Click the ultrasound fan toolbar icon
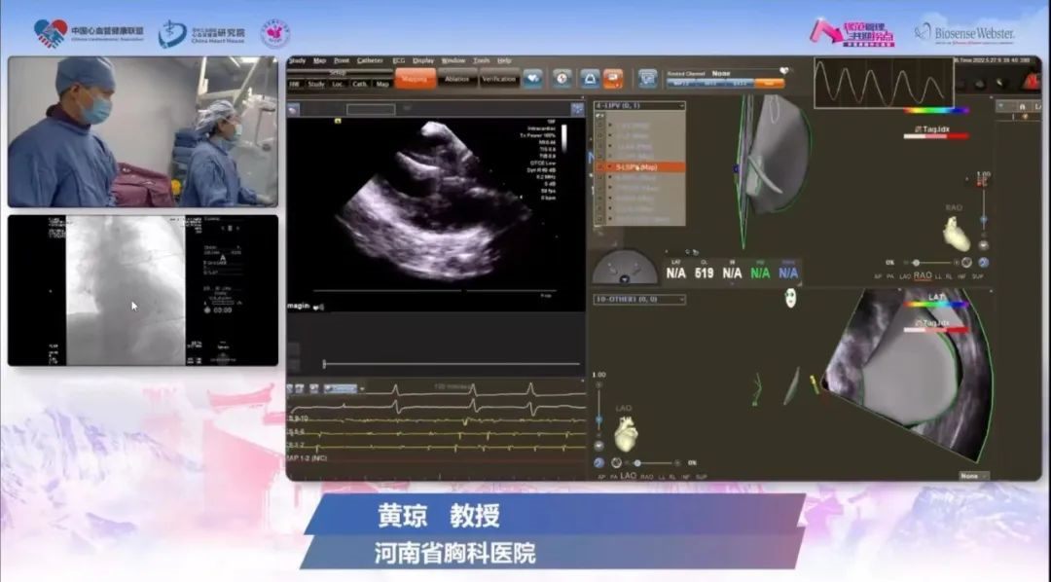Viewport: 1051px width, 582px height. point(590,79)
